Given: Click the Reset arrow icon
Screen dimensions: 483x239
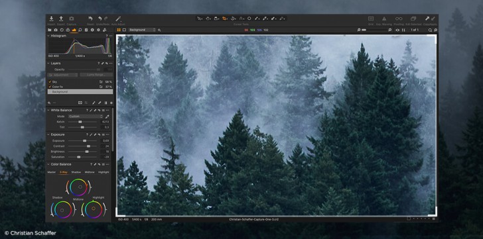Looking at the screenshot, I should 90,19.
